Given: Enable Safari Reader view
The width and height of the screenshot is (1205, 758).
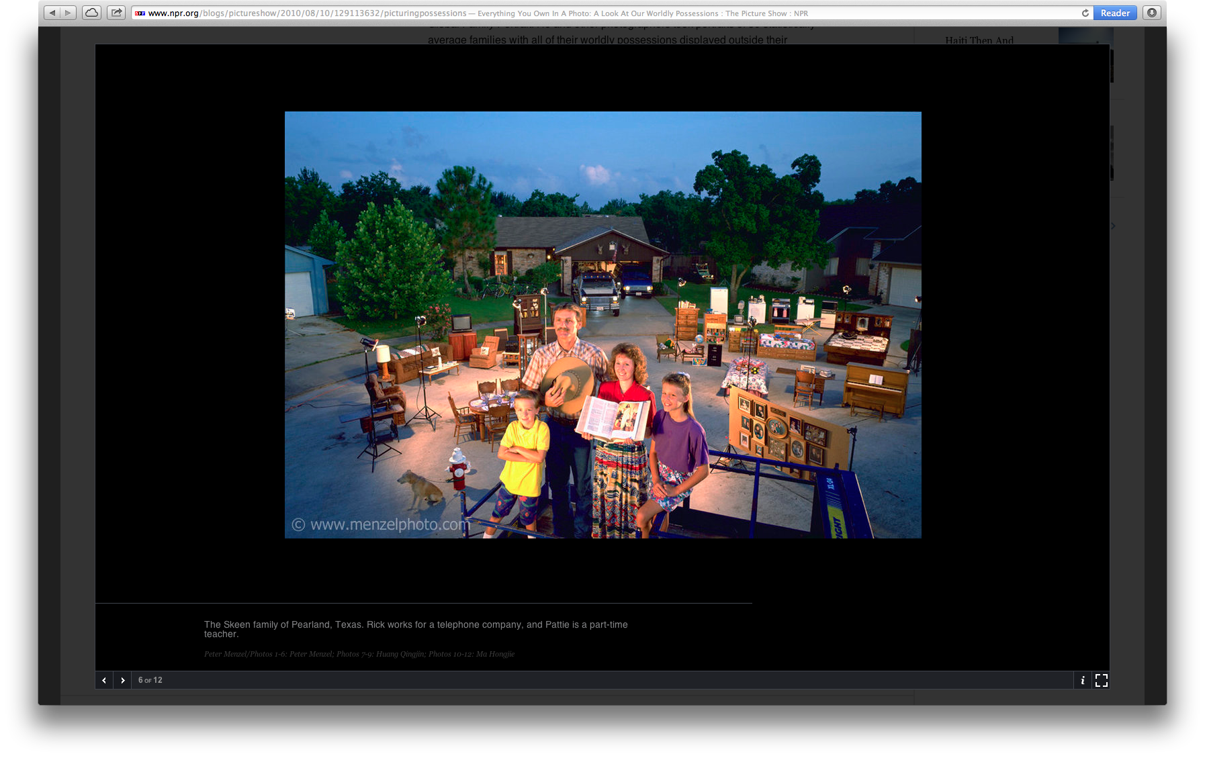Looking at the screenshot, I should point(1114,13).
